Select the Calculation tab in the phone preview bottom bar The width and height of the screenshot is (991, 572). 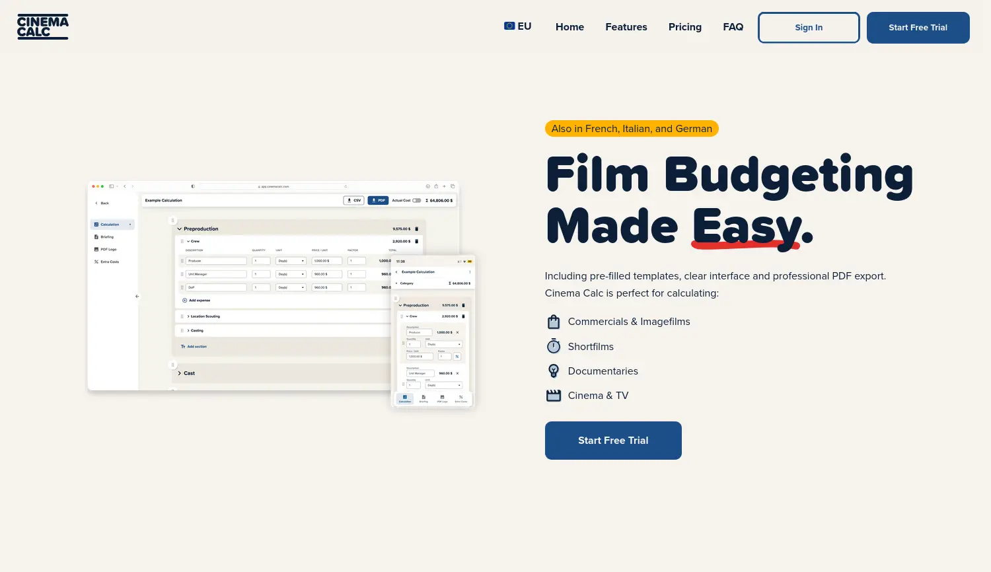coord(405,399)
